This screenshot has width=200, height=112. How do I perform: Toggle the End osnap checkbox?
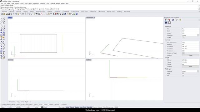tap(2, 105)
